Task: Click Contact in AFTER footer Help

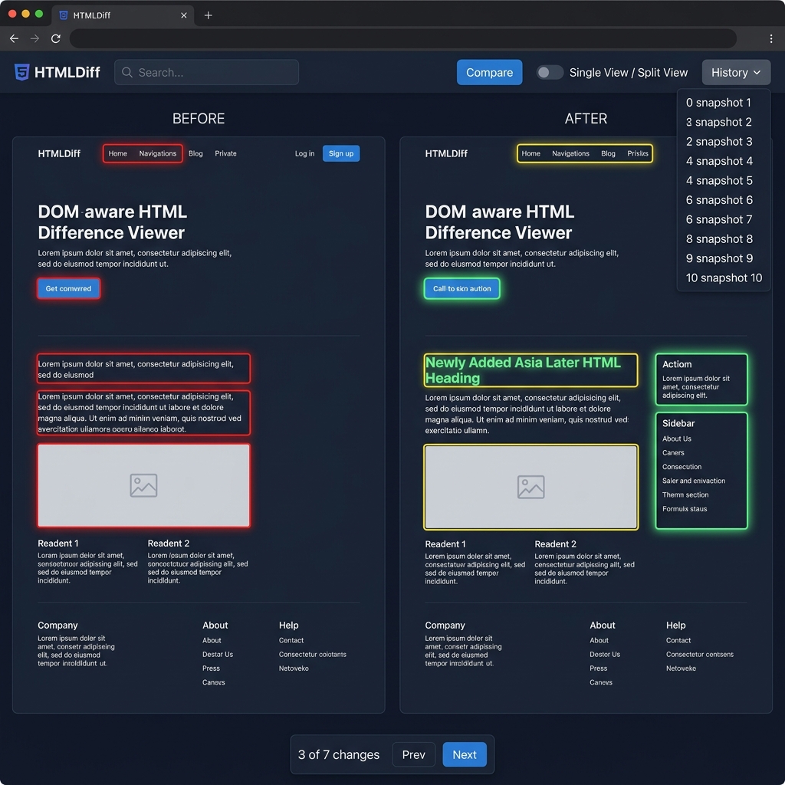Action: tap(678, 641)
